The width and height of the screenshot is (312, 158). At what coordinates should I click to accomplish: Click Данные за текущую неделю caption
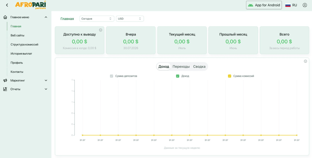click(x=182, y=148)
